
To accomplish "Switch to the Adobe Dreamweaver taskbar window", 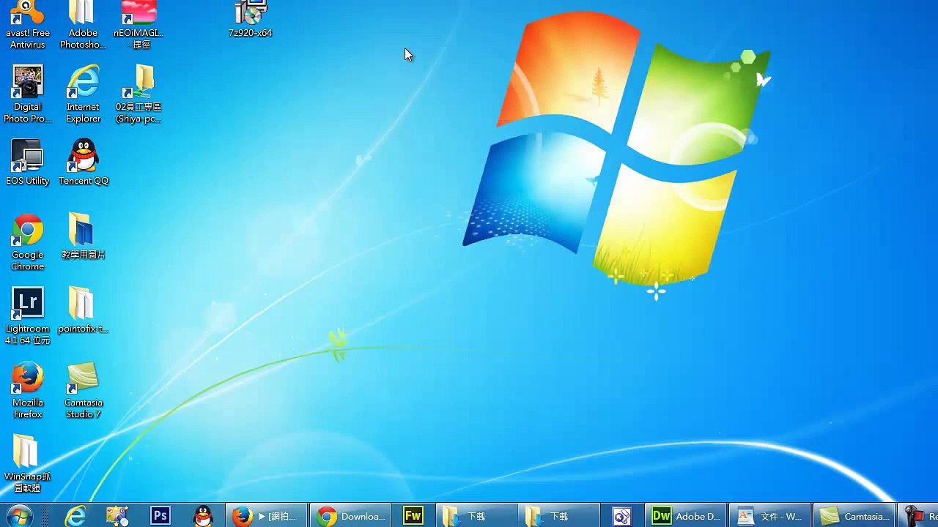I will click(686, 516).
